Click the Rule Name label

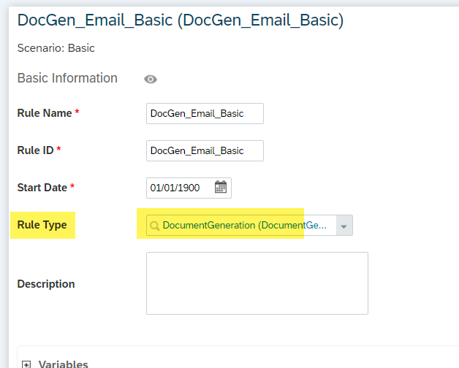pos(45,113)
